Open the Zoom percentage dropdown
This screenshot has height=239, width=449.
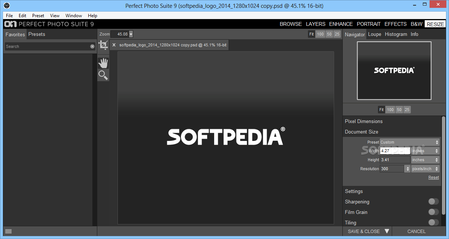coord(131,34)
